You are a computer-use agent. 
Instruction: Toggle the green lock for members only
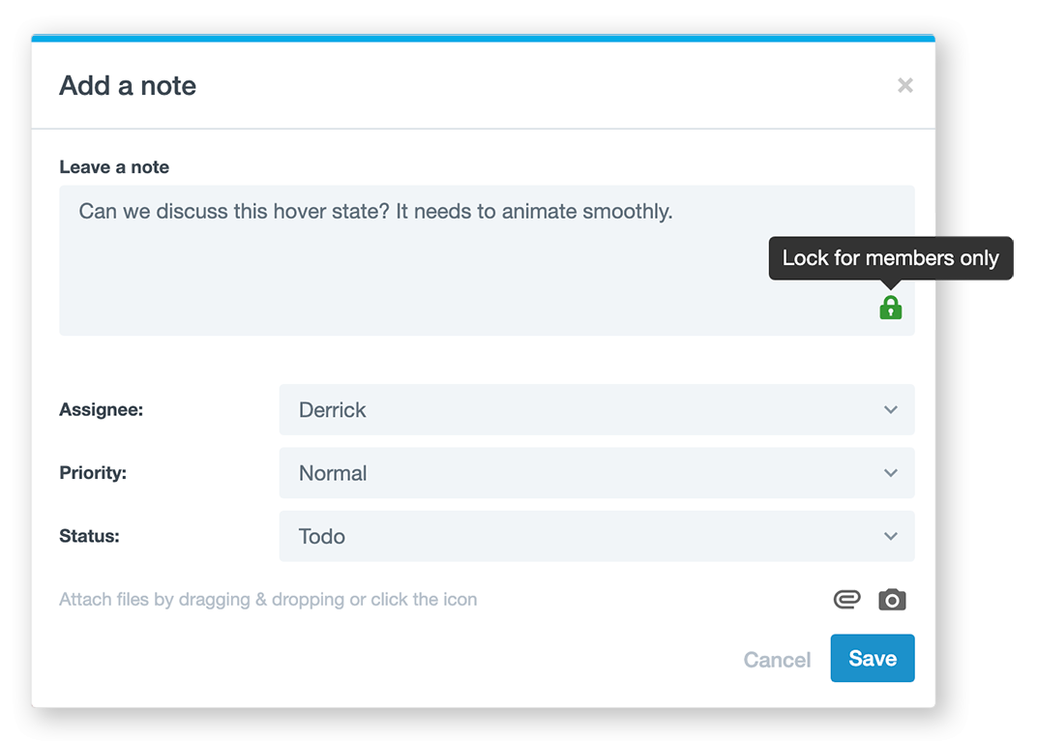[x=890, y=308]
